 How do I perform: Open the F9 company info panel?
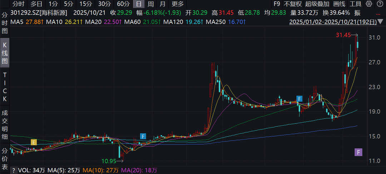[x=276, y=4]
